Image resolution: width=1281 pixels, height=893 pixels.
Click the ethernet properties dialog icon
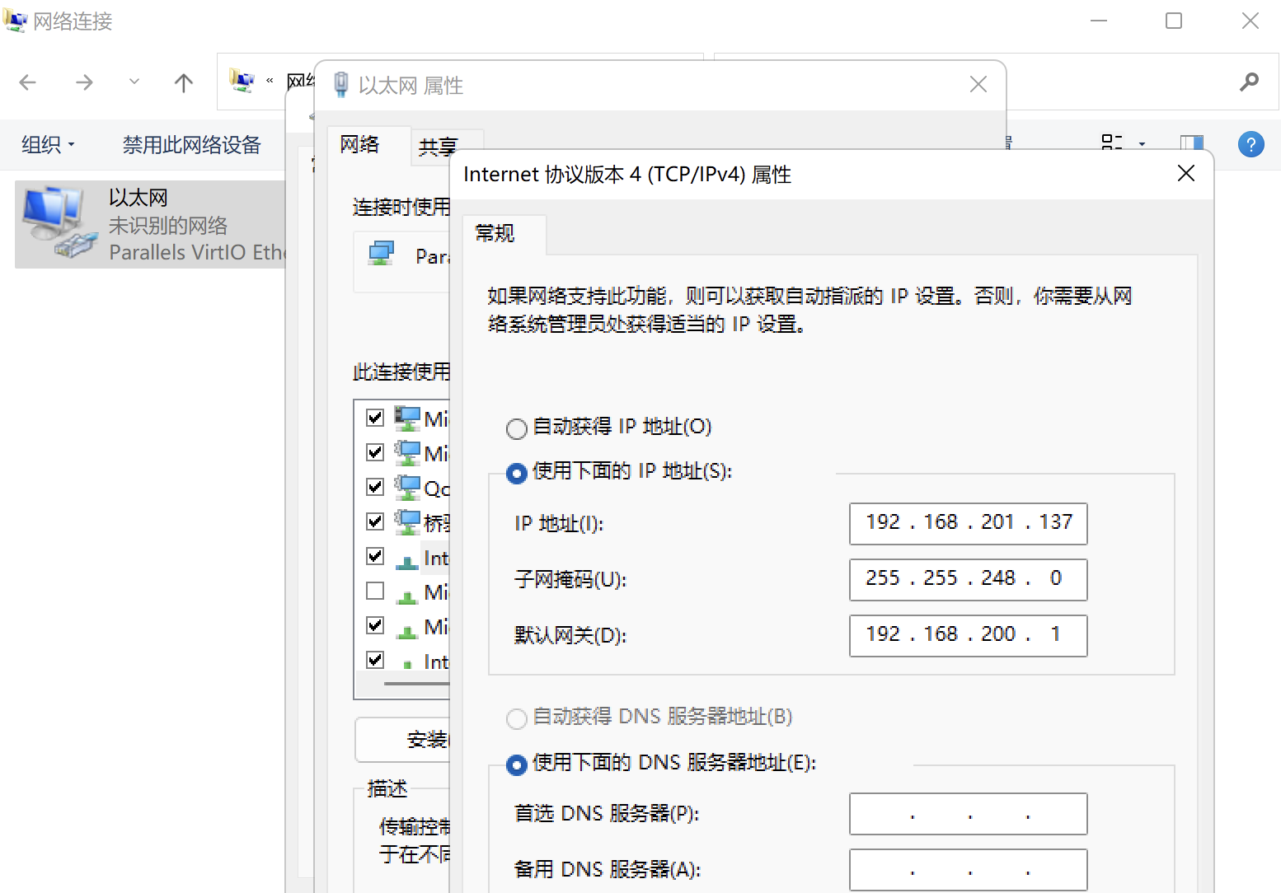point(341,83)
